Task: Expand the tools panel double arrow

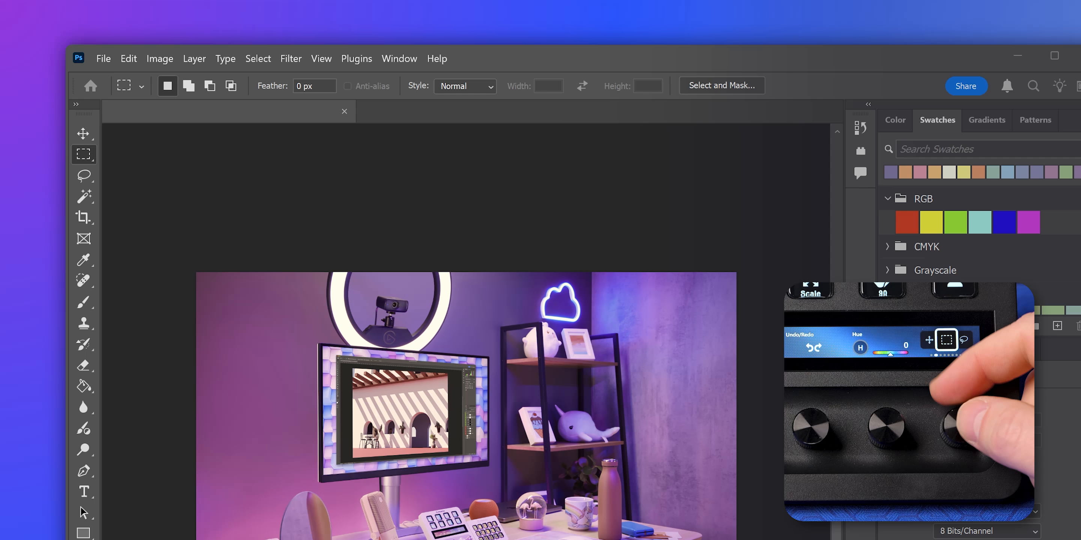Action: (76, 104)
